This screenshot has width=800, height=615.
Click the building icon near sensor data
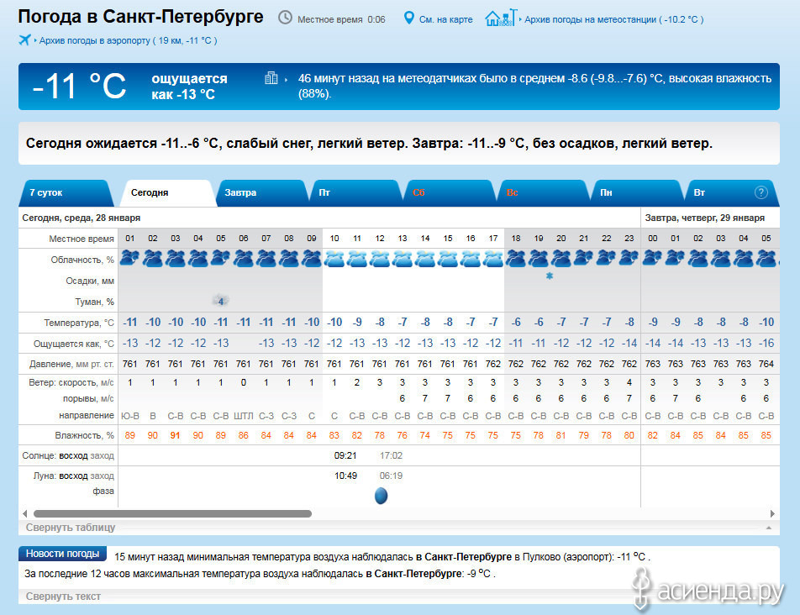271,78
